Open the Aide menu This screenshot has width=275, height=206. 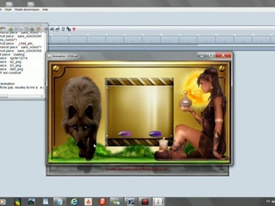pyautogui.click(x=45, y=9)
